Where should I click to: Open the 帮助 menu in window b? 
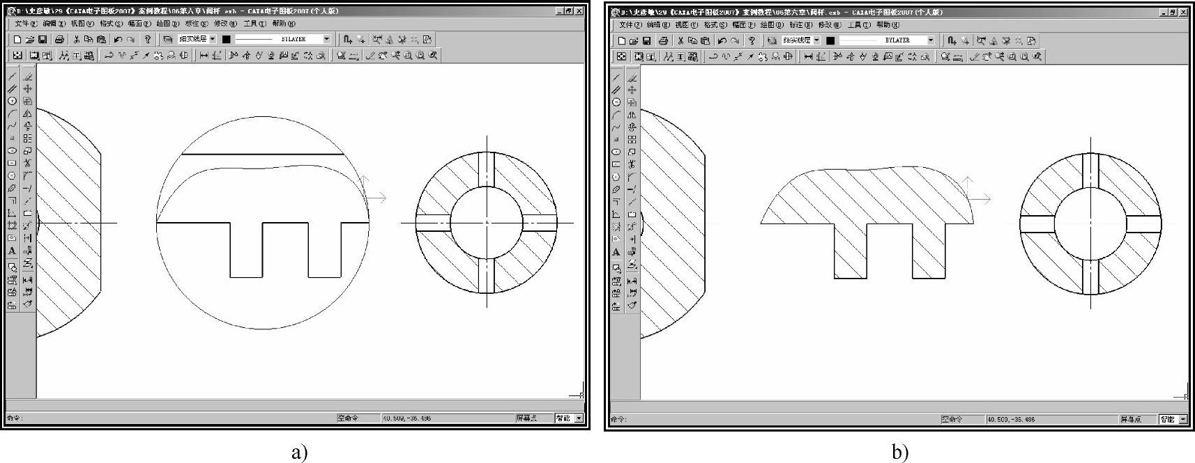[x=888, y=24]
